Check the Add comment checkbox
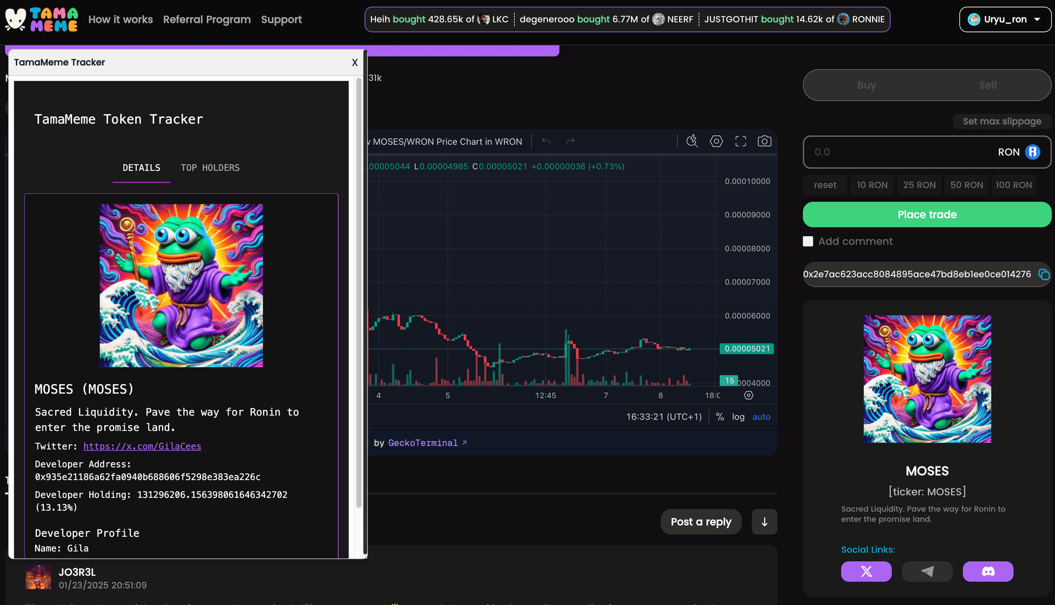The height and width of the screenshot is (605, 1055). pyautogui.click(x=808, y=241)
